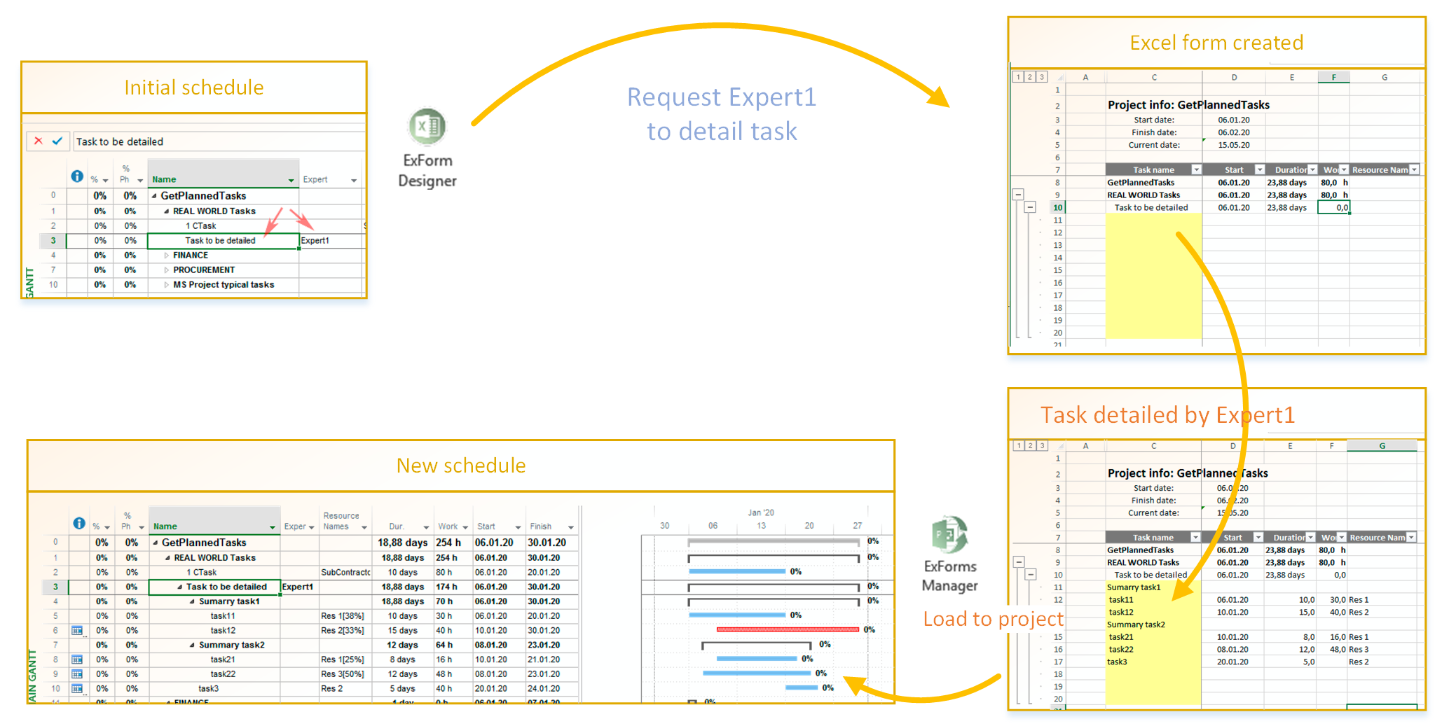Select column G header in Task detailed sheet
Image resolution: width=1449 pixels, height=726 pixels.
[1382, 446]
